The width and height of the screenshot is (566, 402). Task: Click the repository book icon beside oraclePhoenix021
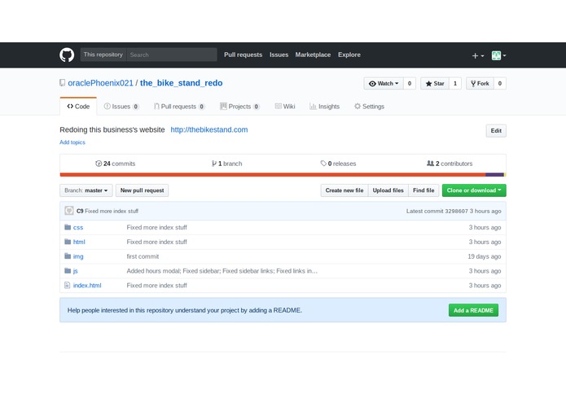63,83
